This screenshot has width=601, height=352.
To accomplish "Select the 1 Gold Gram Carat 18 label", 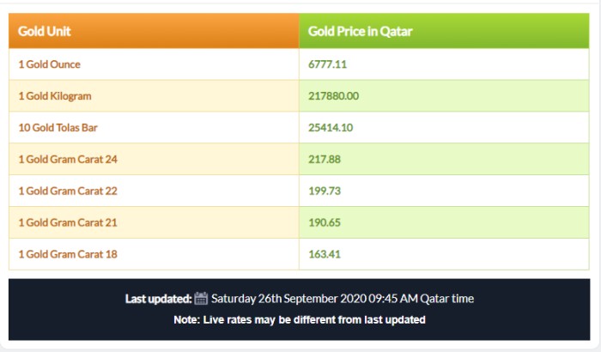I will point(68,254).
